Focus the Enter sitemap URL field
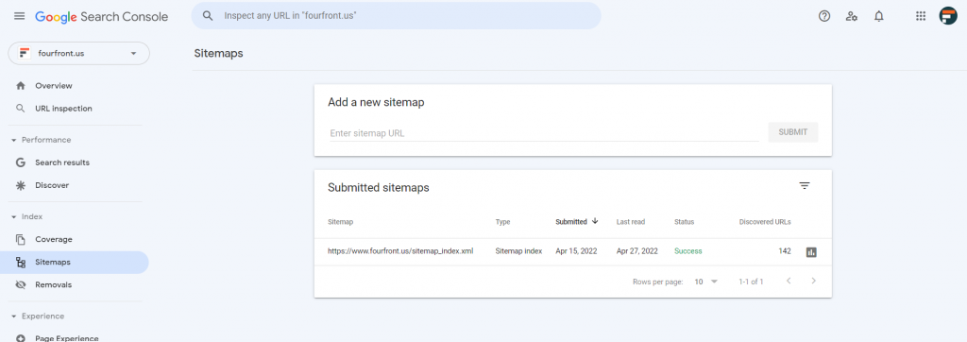The width and height of the screenshot is (967, 342). 544,132
